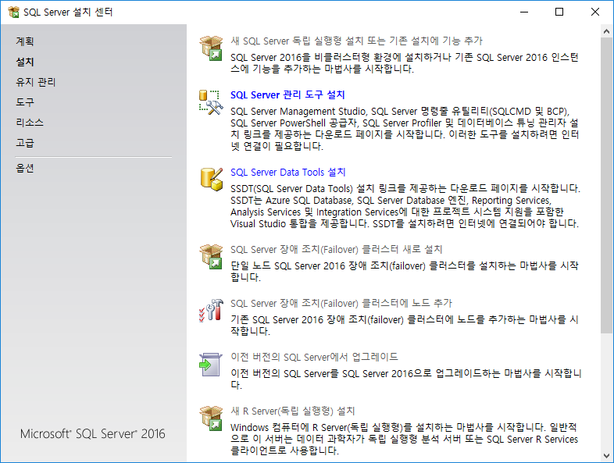This screenshot has height=463, width=614.
Task: Switch to the 도구 page
Action: pyautogui.click(x=25, y=102)
